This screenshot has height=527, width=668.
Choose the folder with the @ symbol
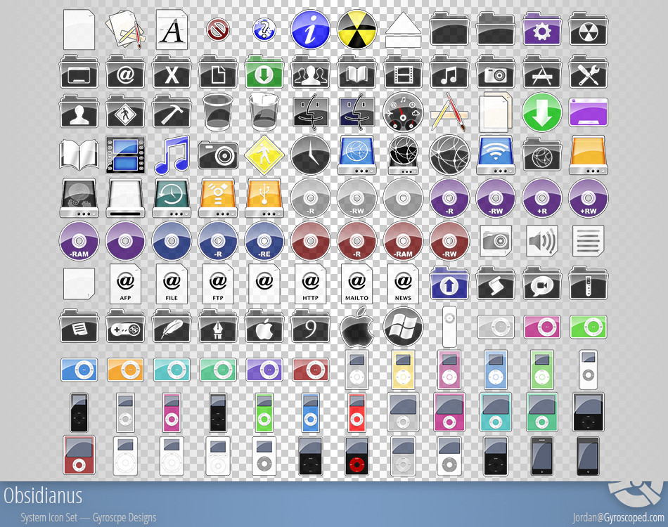(x=125, y=72)
